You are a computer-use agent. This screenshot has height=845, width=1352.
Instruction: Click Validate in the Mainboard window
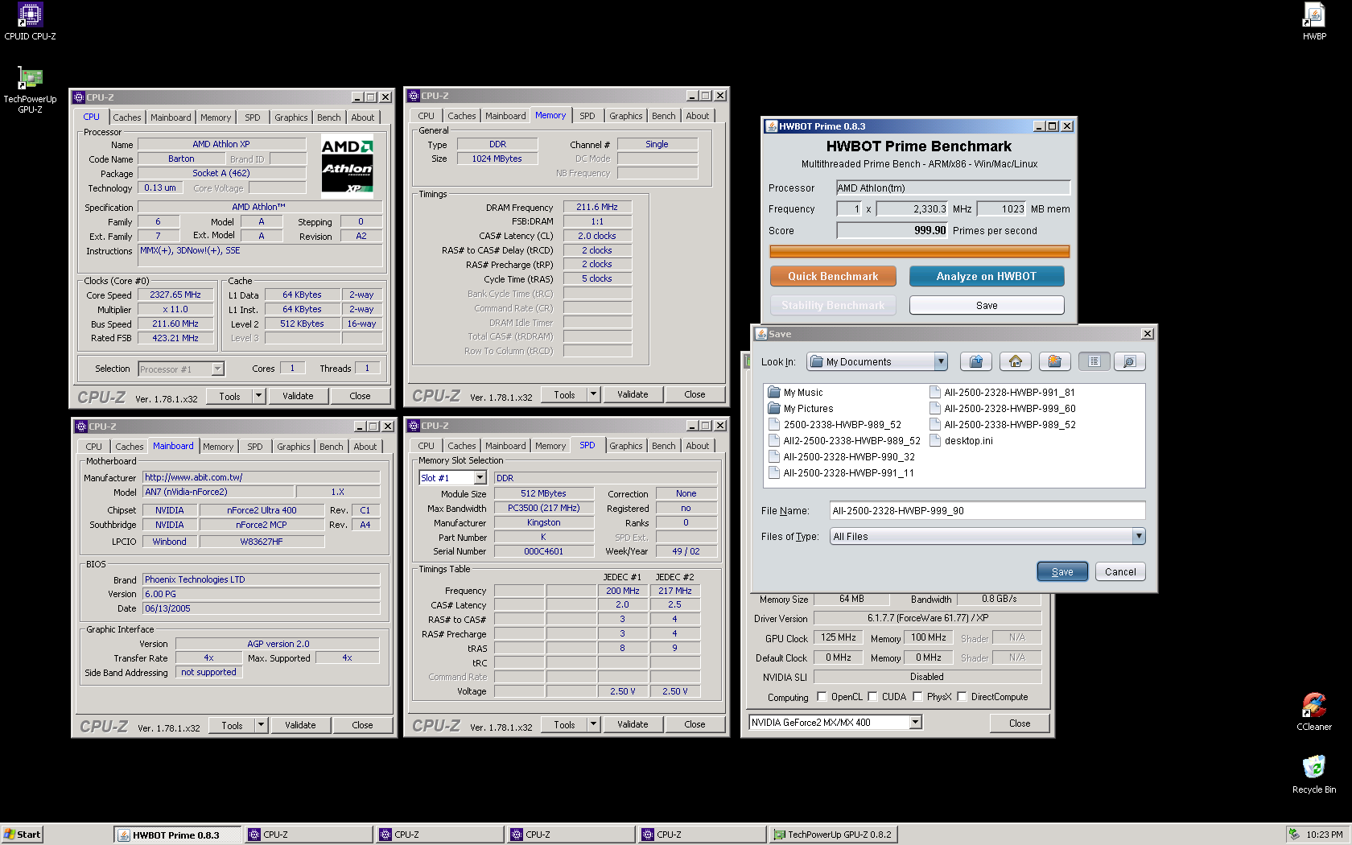300,725
